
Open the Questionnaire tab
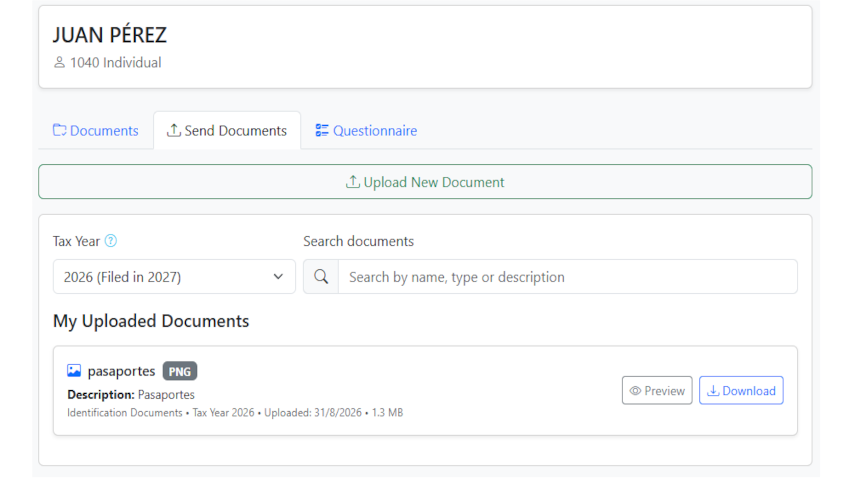click(x=366, y=131)
